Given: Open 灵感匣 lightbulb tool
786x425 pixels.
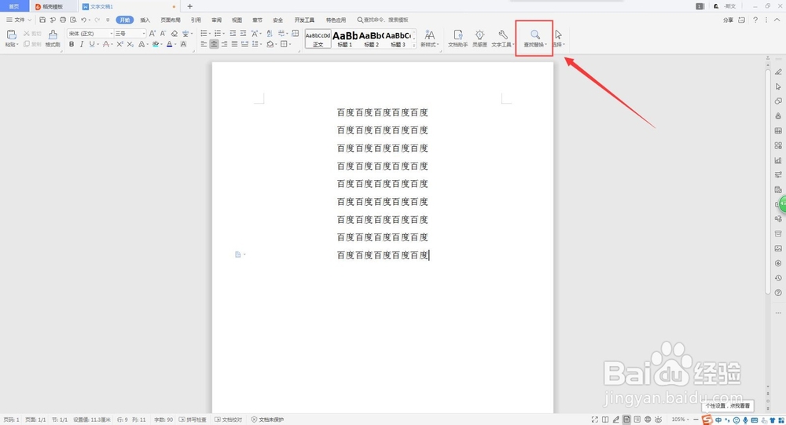Looking at the screenshot, I should coord(479,38).
